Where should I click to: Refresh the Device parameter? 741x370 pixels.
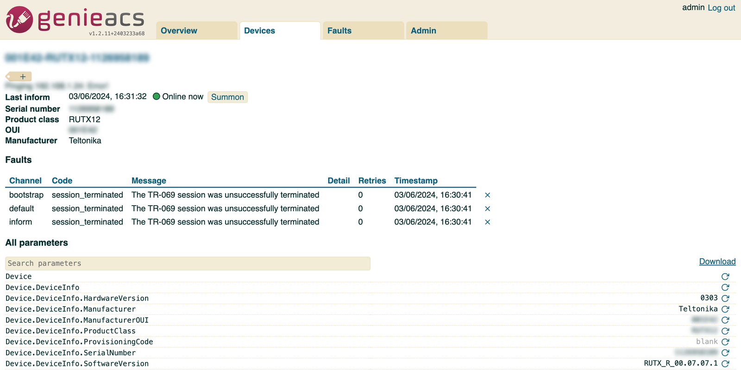click(x=725, y=276)
